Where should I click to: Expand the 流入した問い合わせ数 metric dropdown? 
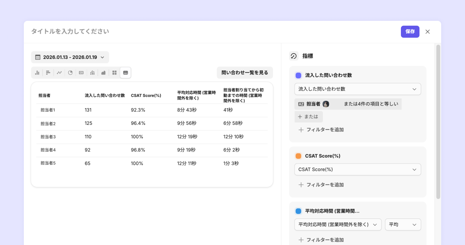point(357,89)
